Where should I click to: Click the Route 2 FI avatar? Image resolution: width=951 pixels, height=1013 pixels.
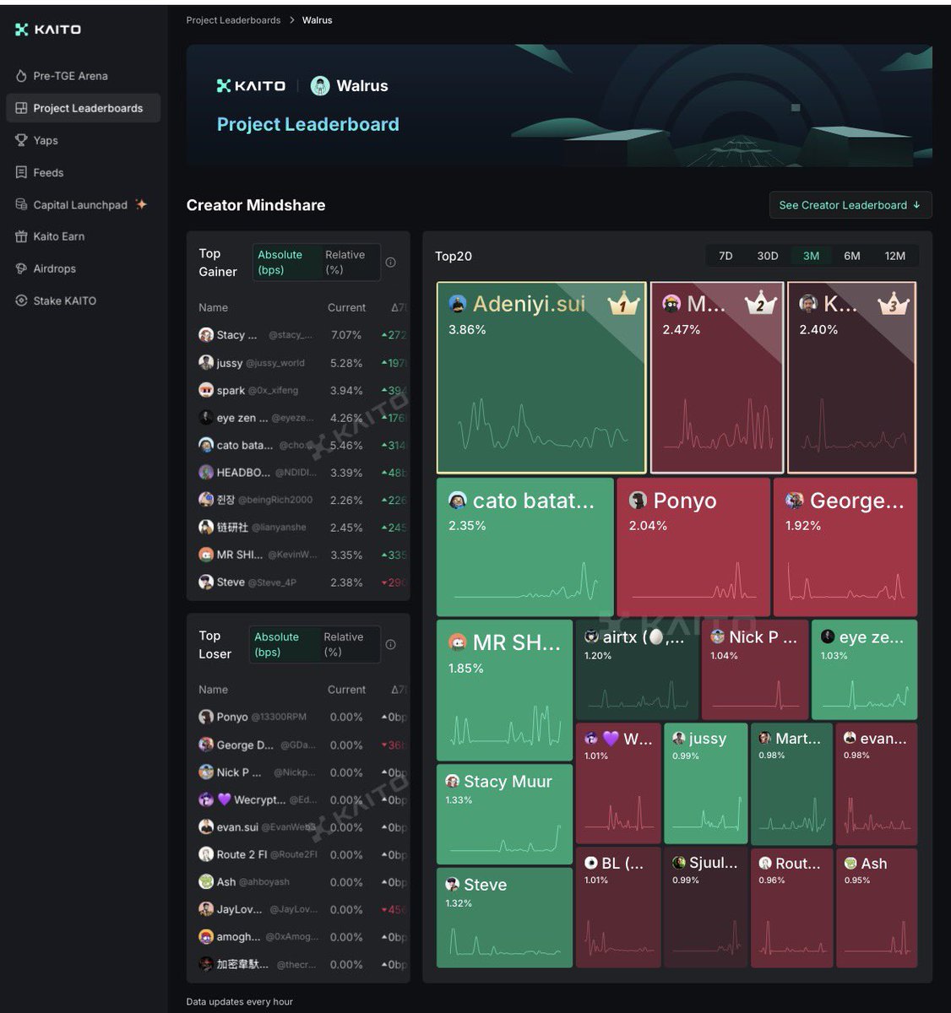tap(206, 854)
